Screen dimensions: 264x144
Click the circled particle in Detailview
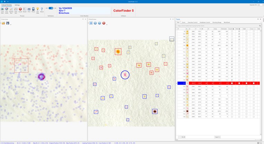tap(125, 75)
